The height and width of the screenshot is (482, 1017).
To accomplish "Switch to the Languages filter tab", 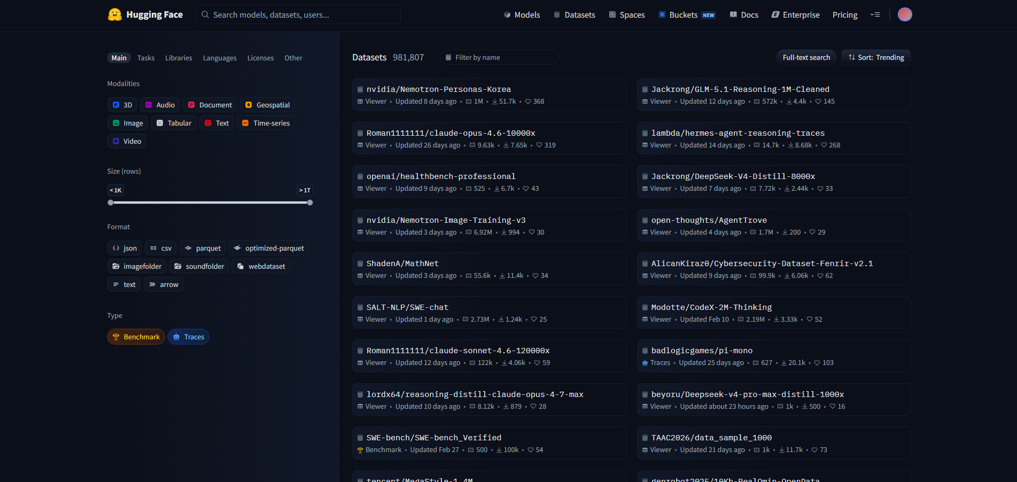I will [x=220, y=58].
